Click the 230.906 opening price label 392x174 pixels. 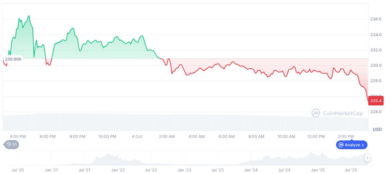click(13, 59)
